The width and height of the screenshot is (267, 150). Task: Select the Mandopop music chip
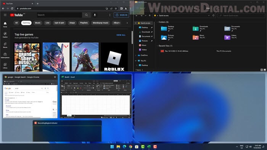pos(100,23)
